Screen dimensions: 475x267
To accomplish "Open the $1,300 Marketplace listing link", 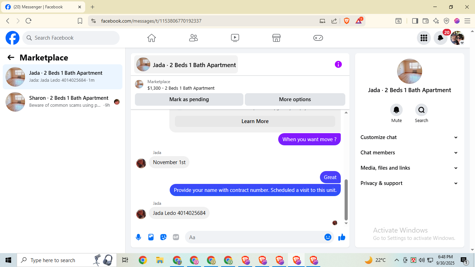I will (181, 88).
